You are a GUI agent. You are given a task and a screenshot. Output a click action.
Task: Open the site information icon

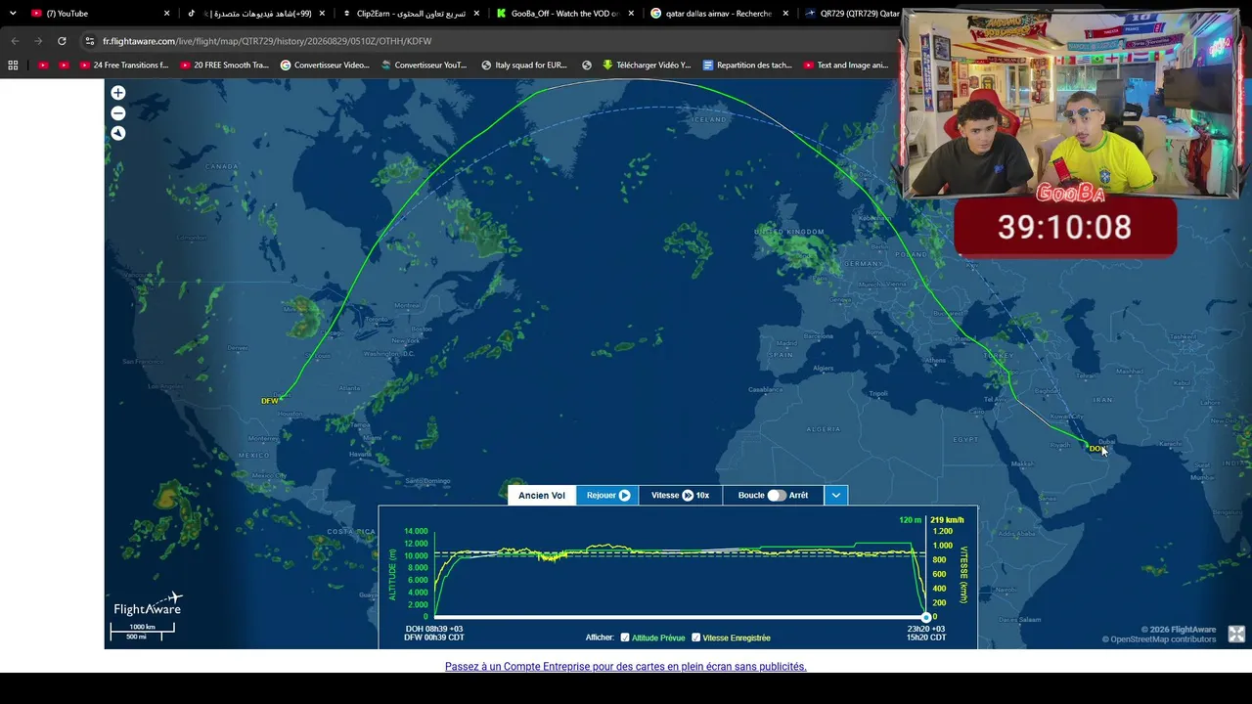click(x=90, y=41)
